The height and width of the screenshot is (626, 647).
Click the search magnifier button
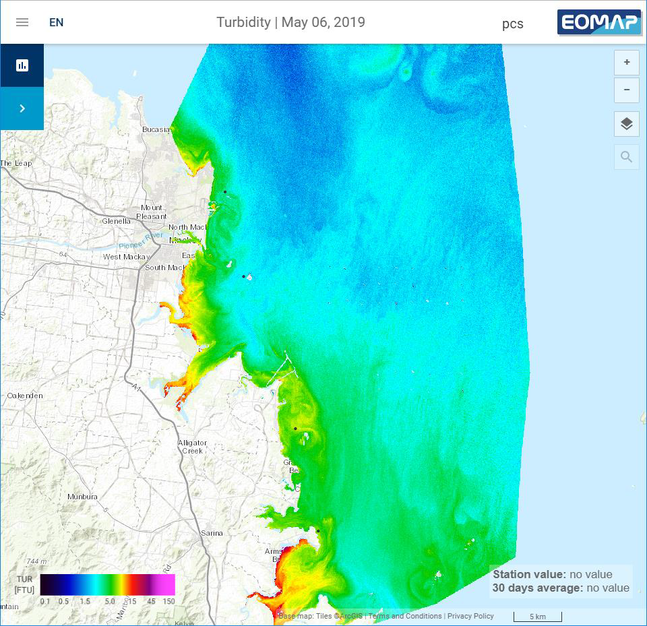[626, 157]
